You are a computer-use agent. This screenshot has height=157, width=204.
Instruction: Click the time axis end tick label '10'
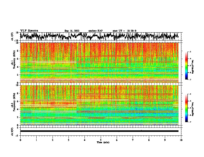tap(181, 140)
